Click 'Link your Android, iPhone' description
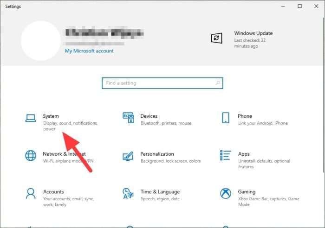This screenshot has height=228, width=325. [x=263, y=123]
